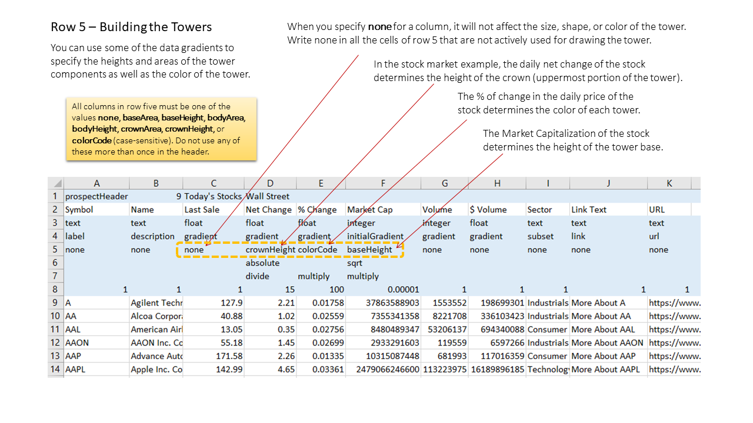Click the 4.65 Net Change value
Screen dimensions: 753x423
pyautogui.click(x=270, y=370)
